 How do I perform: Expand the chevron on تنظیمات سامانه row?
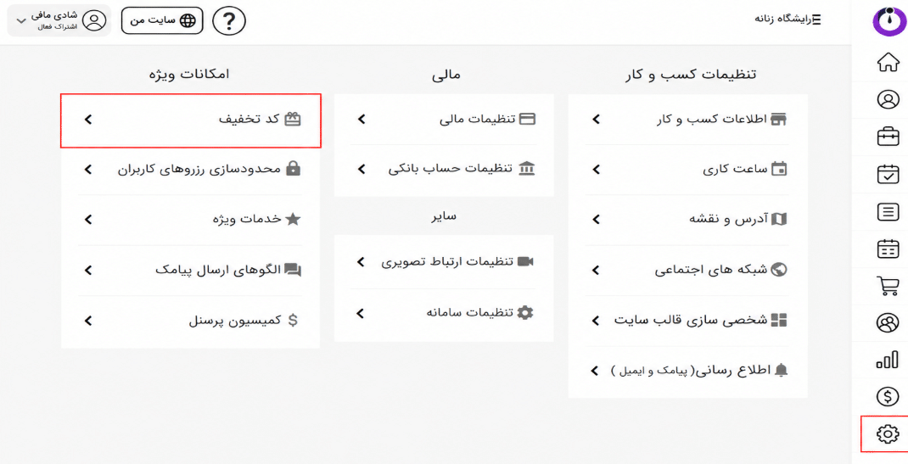360,314
